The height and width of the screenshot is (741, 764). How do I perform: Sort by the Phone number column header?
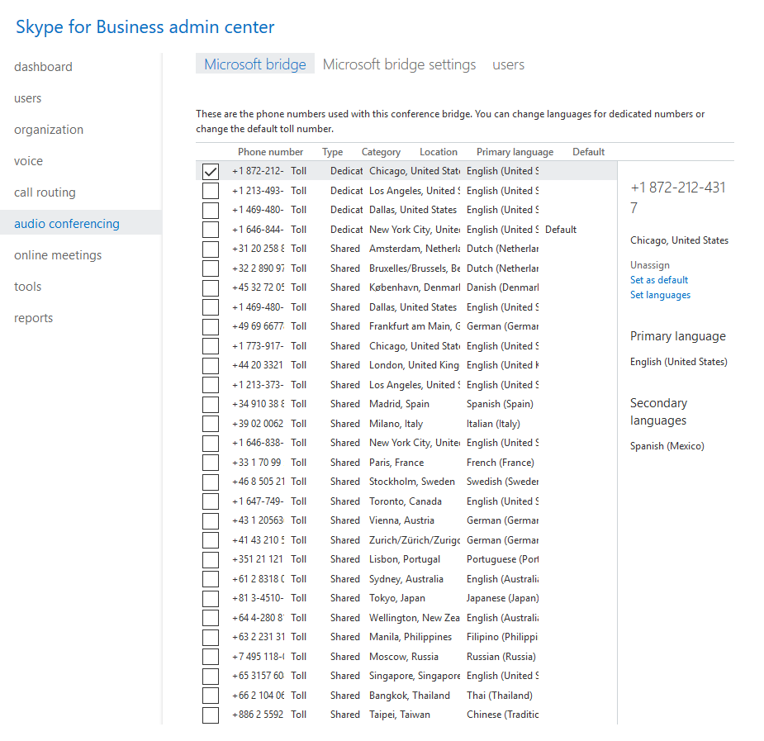click(x=270, y=152)
